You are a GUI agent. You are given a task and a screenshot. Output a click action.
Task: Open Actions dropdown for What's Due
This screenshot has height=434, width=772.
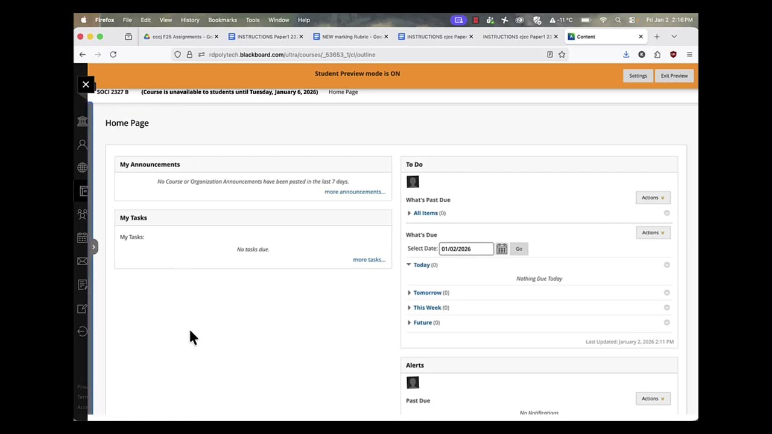pos(653,233)
